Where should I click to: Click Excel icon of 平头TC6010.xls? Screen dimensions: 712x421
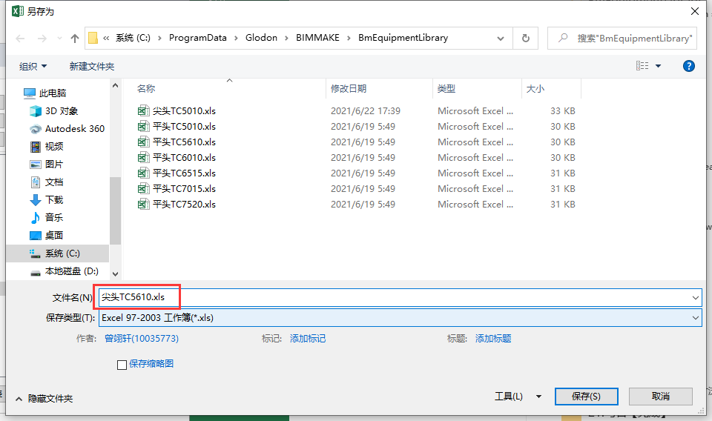(x=143, y=157)
